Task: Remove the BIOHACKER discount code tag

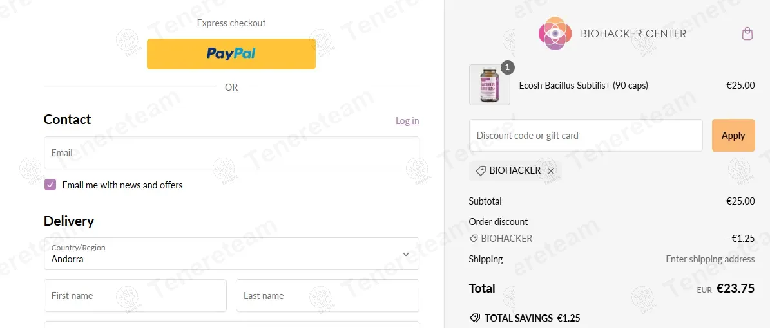Action: tap(551, 170)
